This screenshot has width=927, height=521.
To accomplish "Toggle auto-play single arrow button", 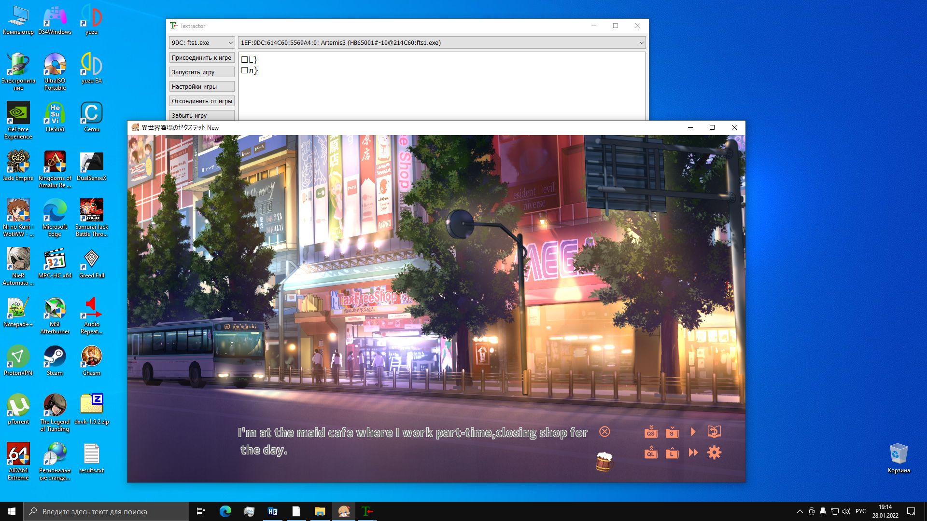I will pos(693,432).
